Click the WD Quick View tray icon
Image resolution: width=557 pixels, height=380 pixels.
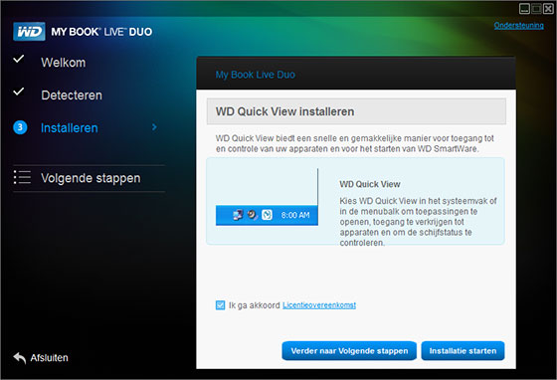tap(267, 215)
